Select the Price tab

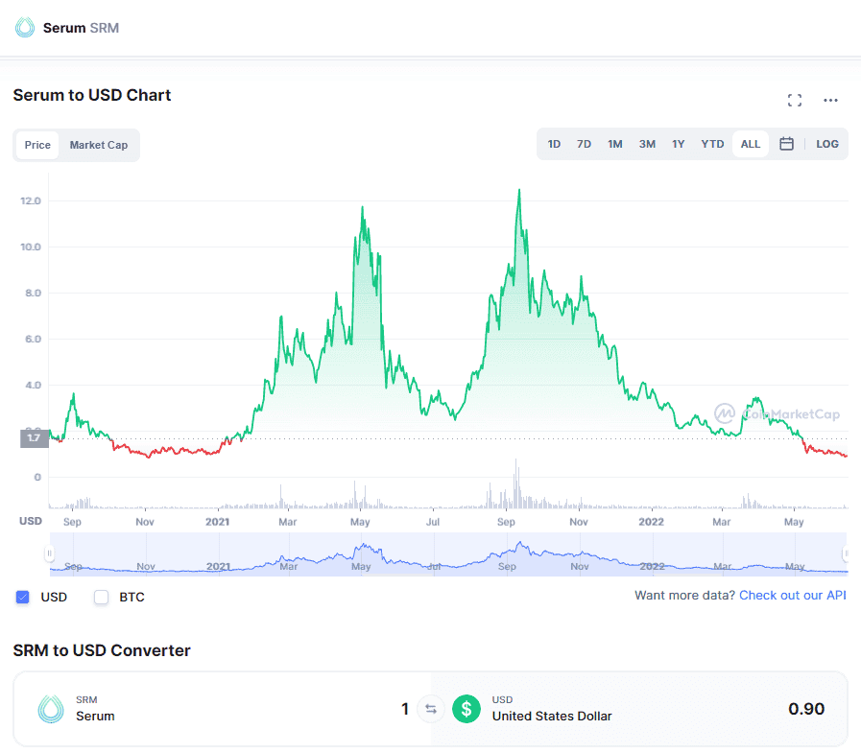(x=36, y=145)
